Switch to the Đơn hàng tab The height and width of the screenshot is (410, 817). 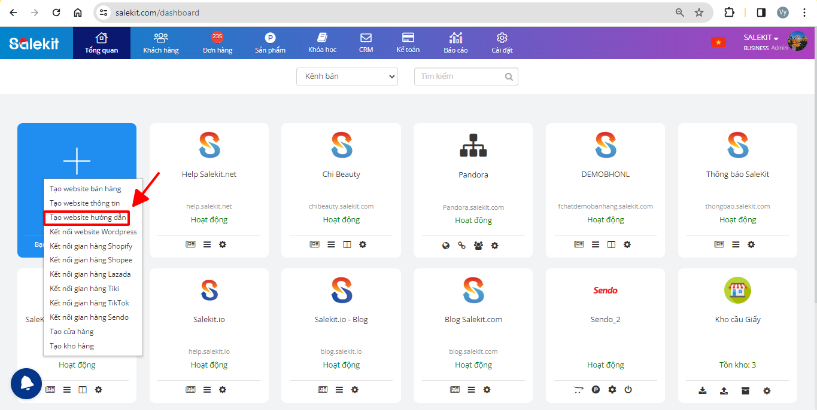pos(217,43)
